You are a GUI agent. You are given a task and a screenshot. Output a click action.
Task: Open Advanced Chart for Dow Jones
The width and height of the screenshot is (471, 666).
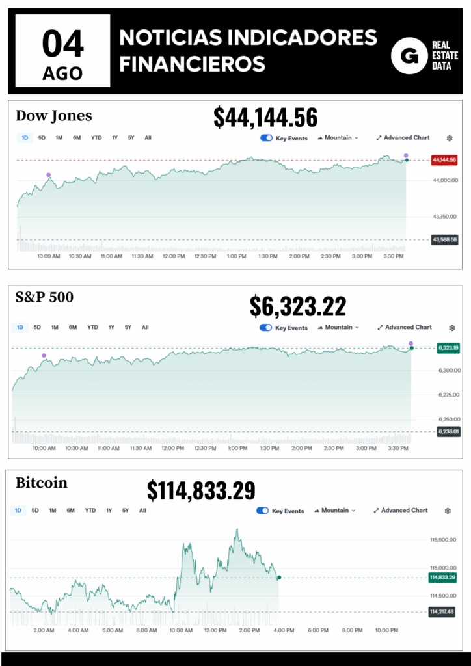click(x=403, y=138)
